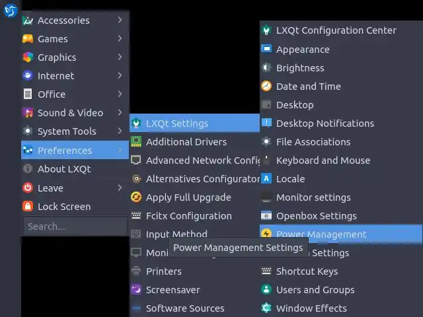Image resolution: width=423 pixels, height=317 pixels.
Task: Click the File Associations gear icon
Action: (266, 141)
